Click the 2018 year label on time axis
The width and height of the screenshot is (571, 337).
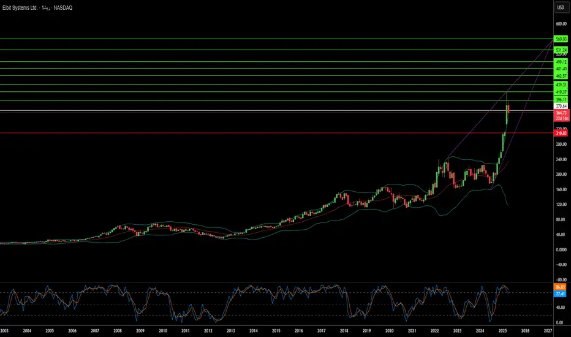344,331
